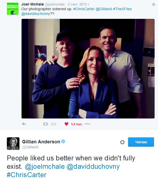The height and width of the screenshot is (179, 158).
Task: Click the retweet icon beside 532
Action: (x=45, y=124)
